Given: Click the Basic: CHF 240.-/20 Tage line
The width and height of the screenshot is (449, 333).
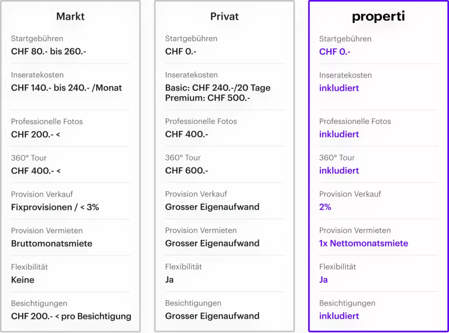Looking at the screenshot, I should 217,88.
